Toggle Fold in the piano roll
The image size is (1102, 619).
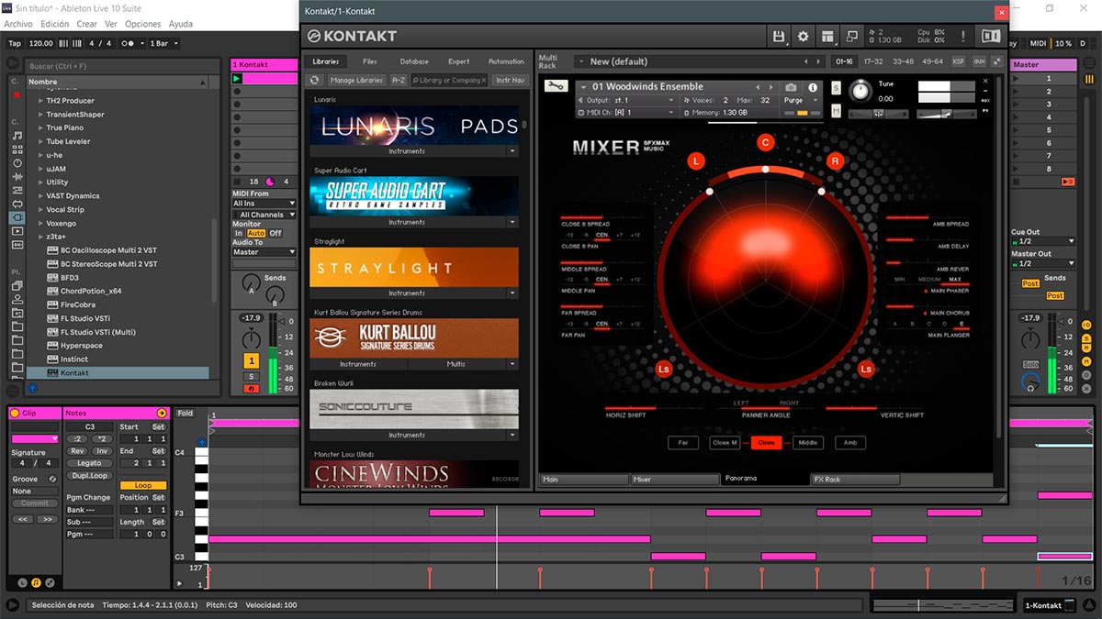pos(186,414)
